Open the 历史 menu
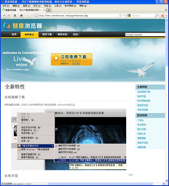The width and height of the screenshot is (169, 186). pyautogui.click(x=37, y=6)
